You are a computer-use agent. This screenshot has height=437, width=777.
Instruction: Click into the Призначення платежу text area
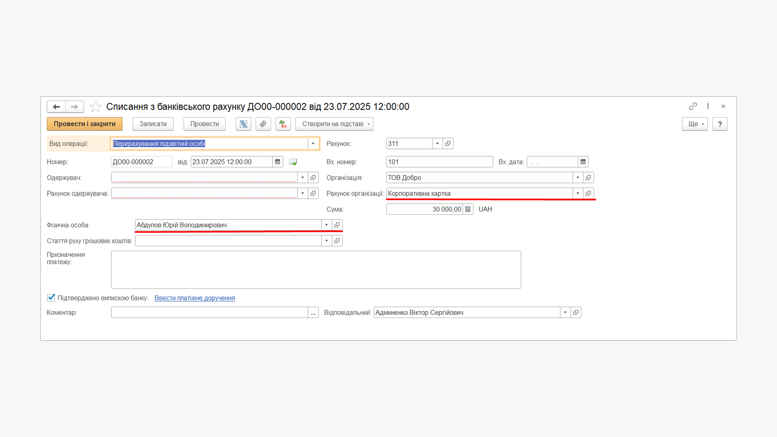(316, 269)
